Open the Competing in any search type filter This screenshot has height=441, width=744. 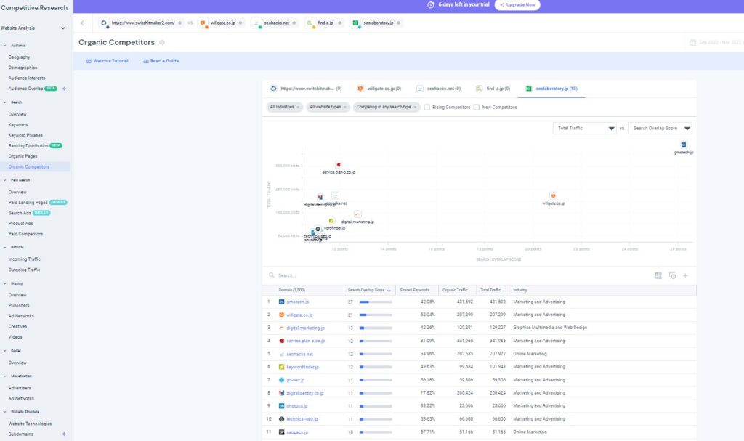click(x=387, y=107)
